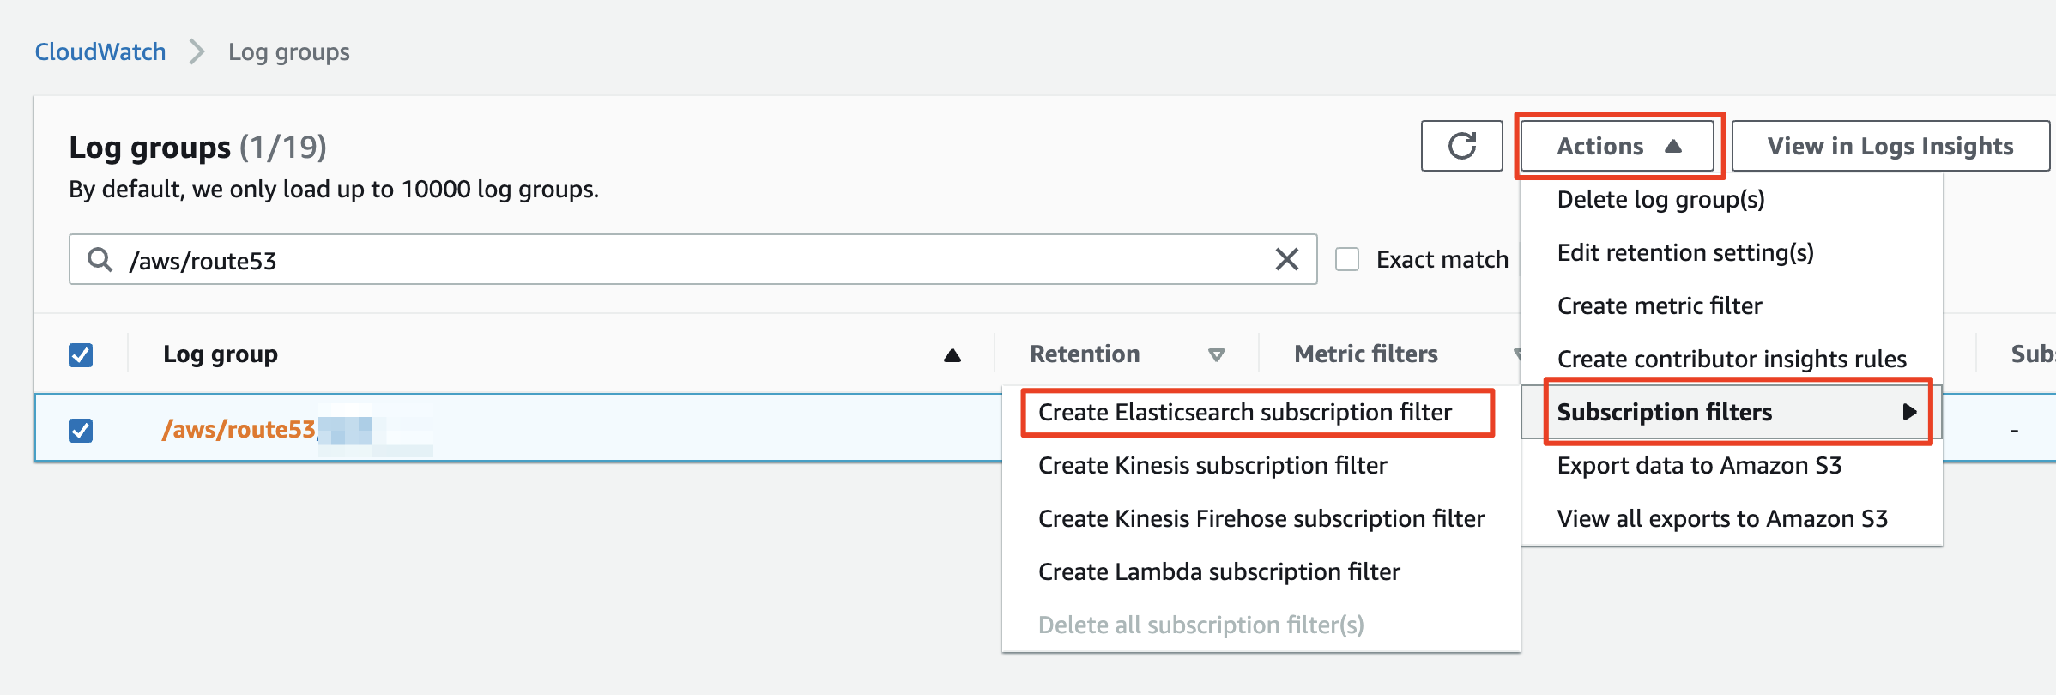
Task: Select Create contributor insights rules
Action: click(1732, 359)
